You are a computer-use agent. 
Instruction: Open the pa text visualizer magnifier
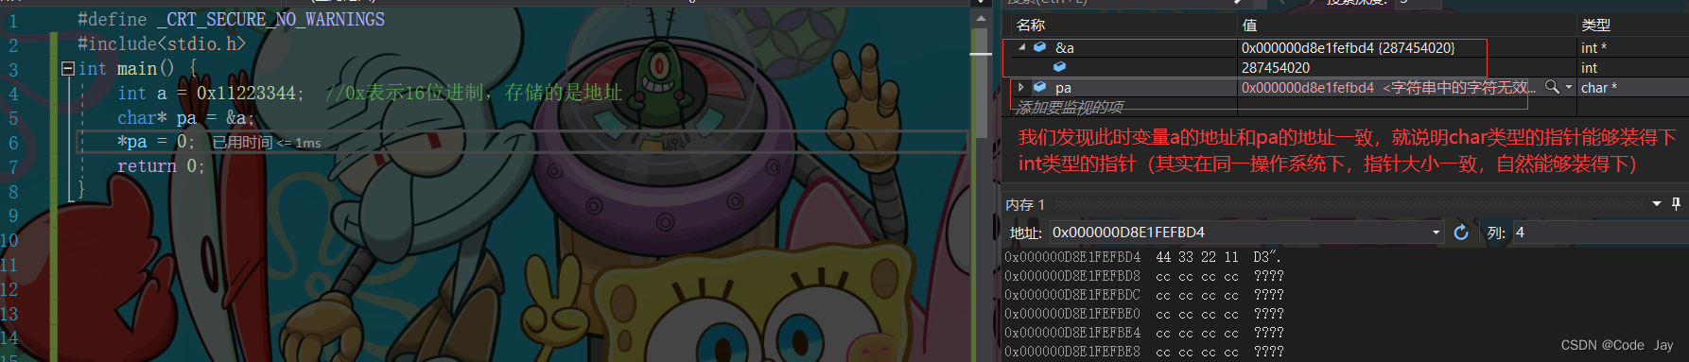click(x=1552, y=87)
